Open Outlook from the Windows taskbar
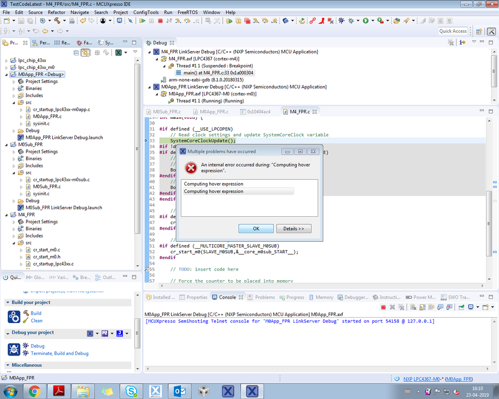Image resolution: width=499 pixels, height=399 pixels. point(179,392)
